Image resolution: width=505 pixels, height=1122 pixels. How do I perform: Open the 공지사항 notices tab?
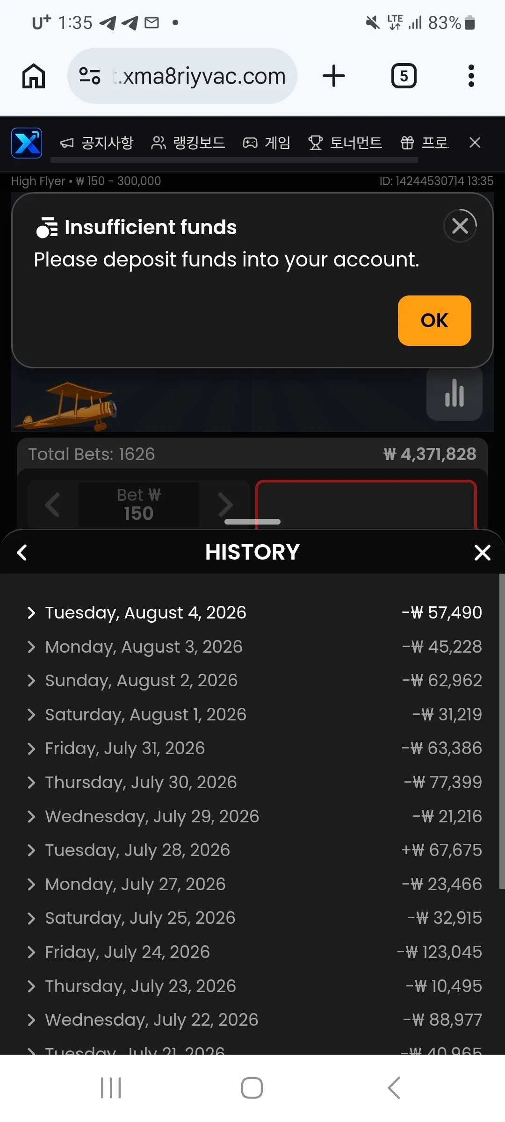97,143
